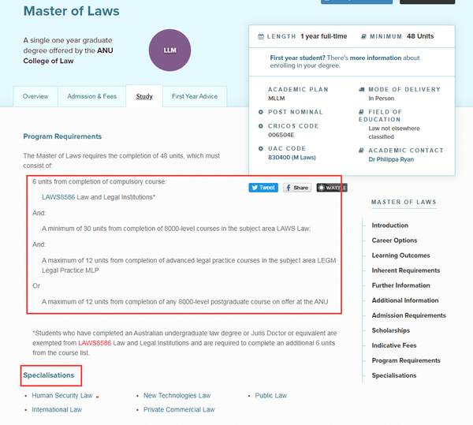
Task: Jump to Further Information in the sidebar
Action: tap(400, 285)
